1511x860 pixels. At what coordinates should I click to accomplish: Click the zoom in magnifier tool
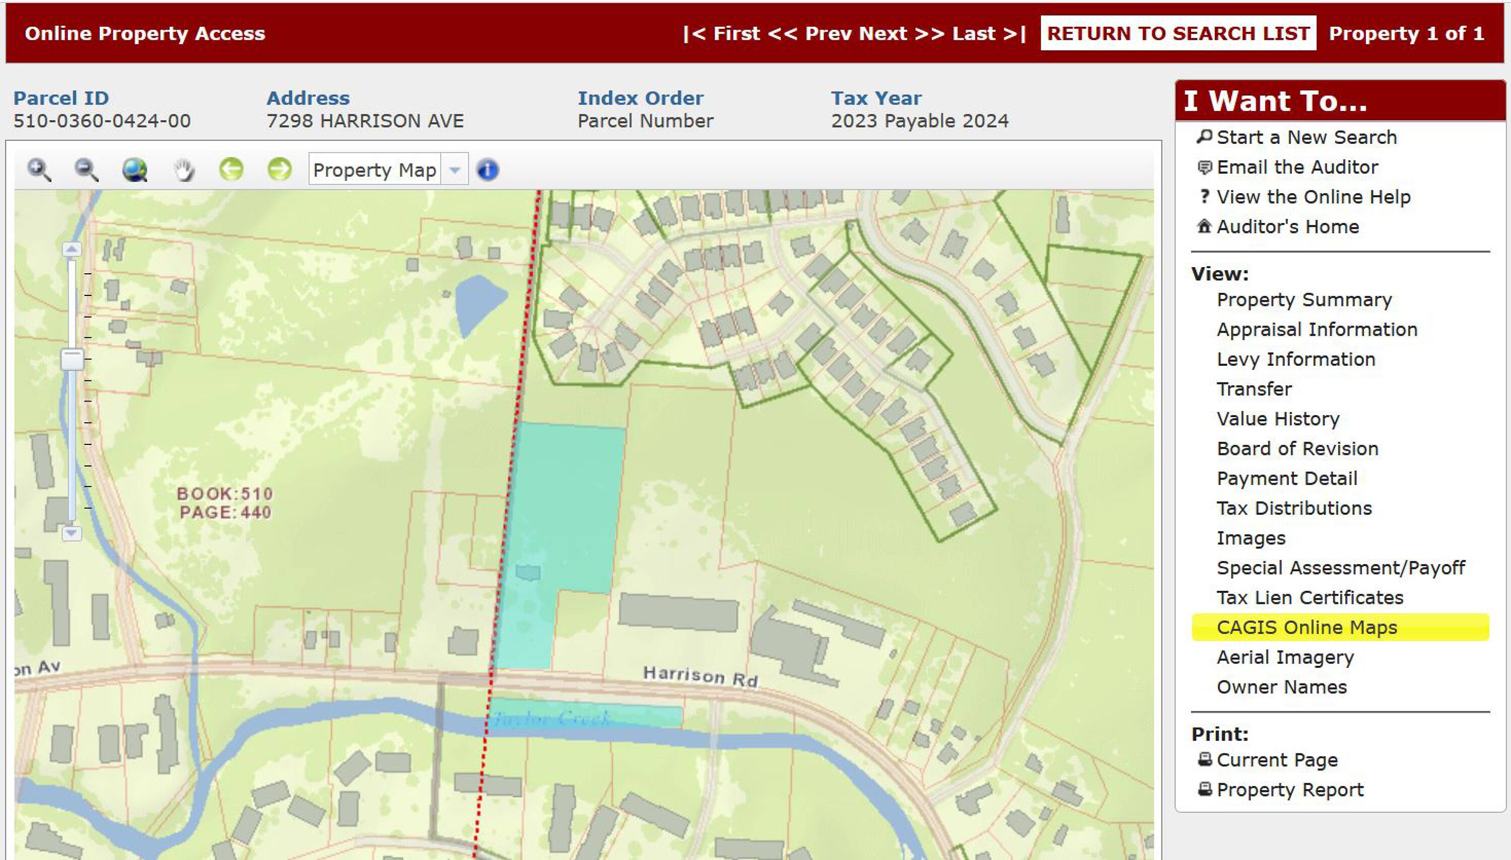[39, 170]
